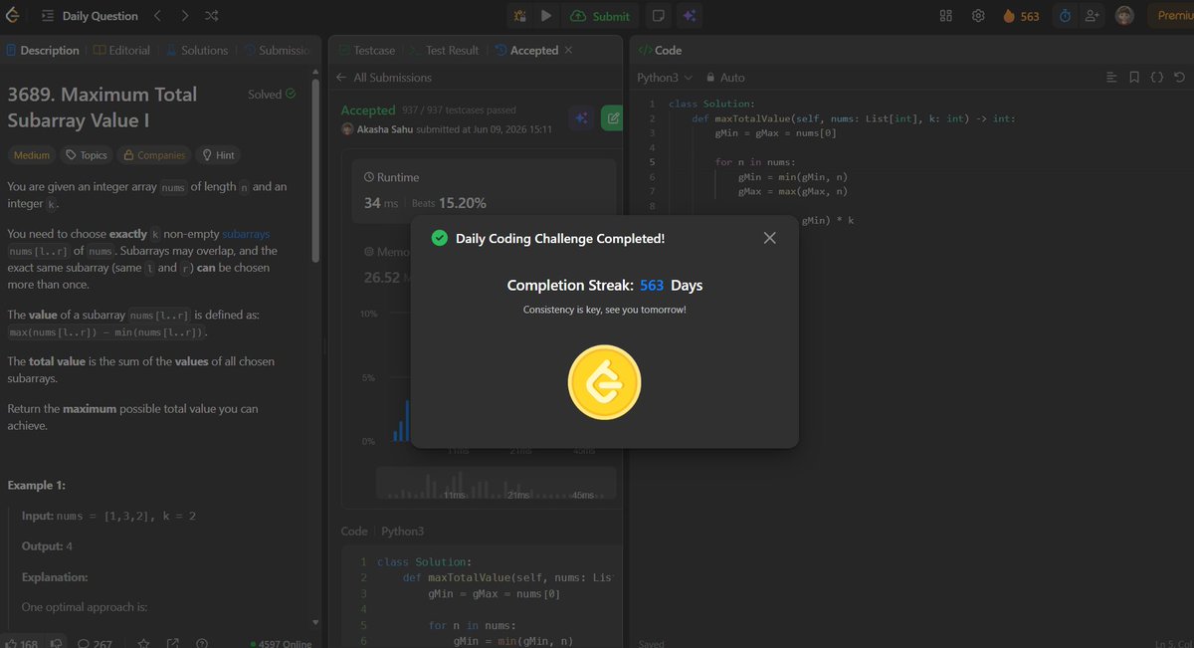
Task: Switch to the Editorial tab
Action: pyautogui.click(x=122, y=50)
